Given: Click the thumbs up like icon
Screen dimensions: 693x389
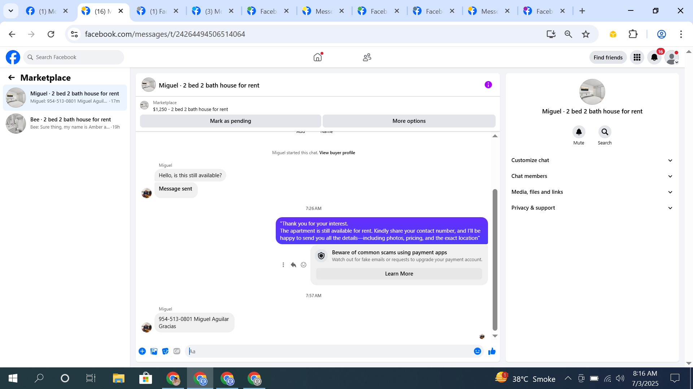Looking at the screenshot, I should click(492, 351).
